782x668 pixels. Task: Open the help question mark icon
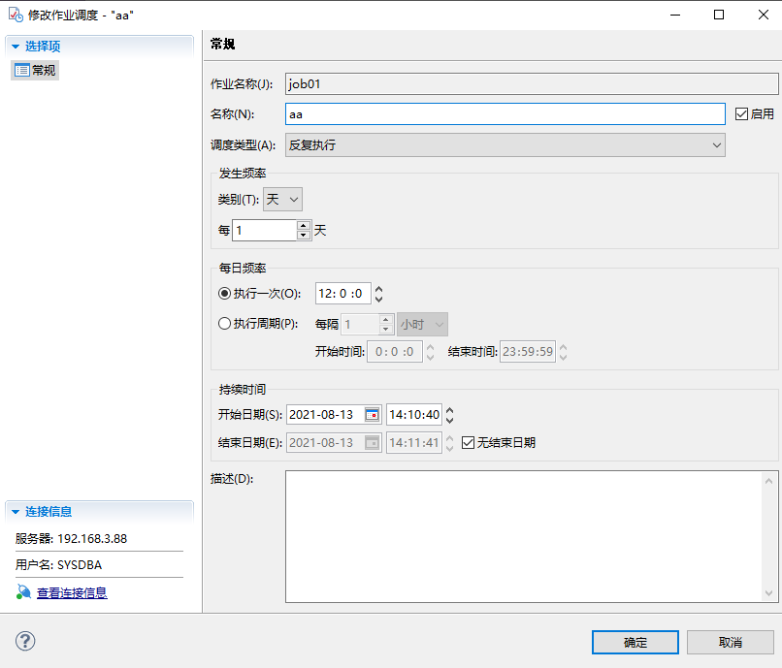(24, 641)
